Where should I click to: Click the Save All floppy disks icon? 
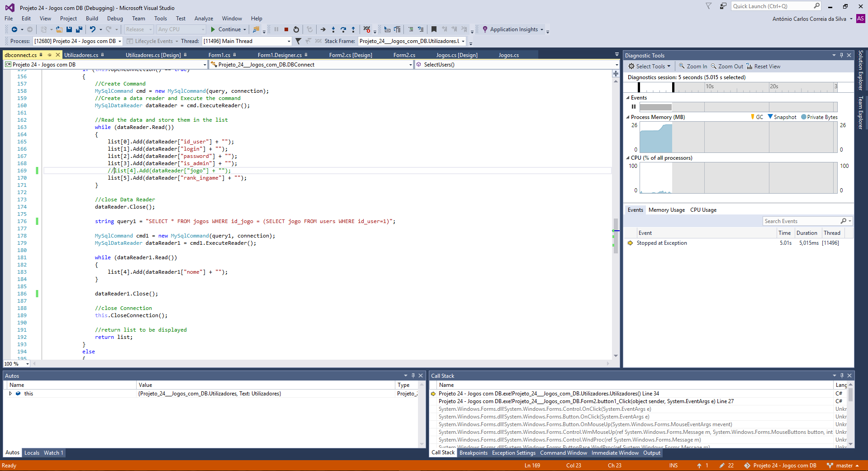(79, 29)
